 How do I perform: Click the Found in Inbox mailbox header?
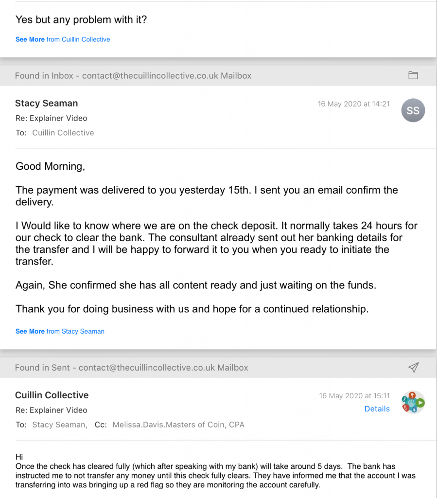pyautogui.click(x=133, y=76)
